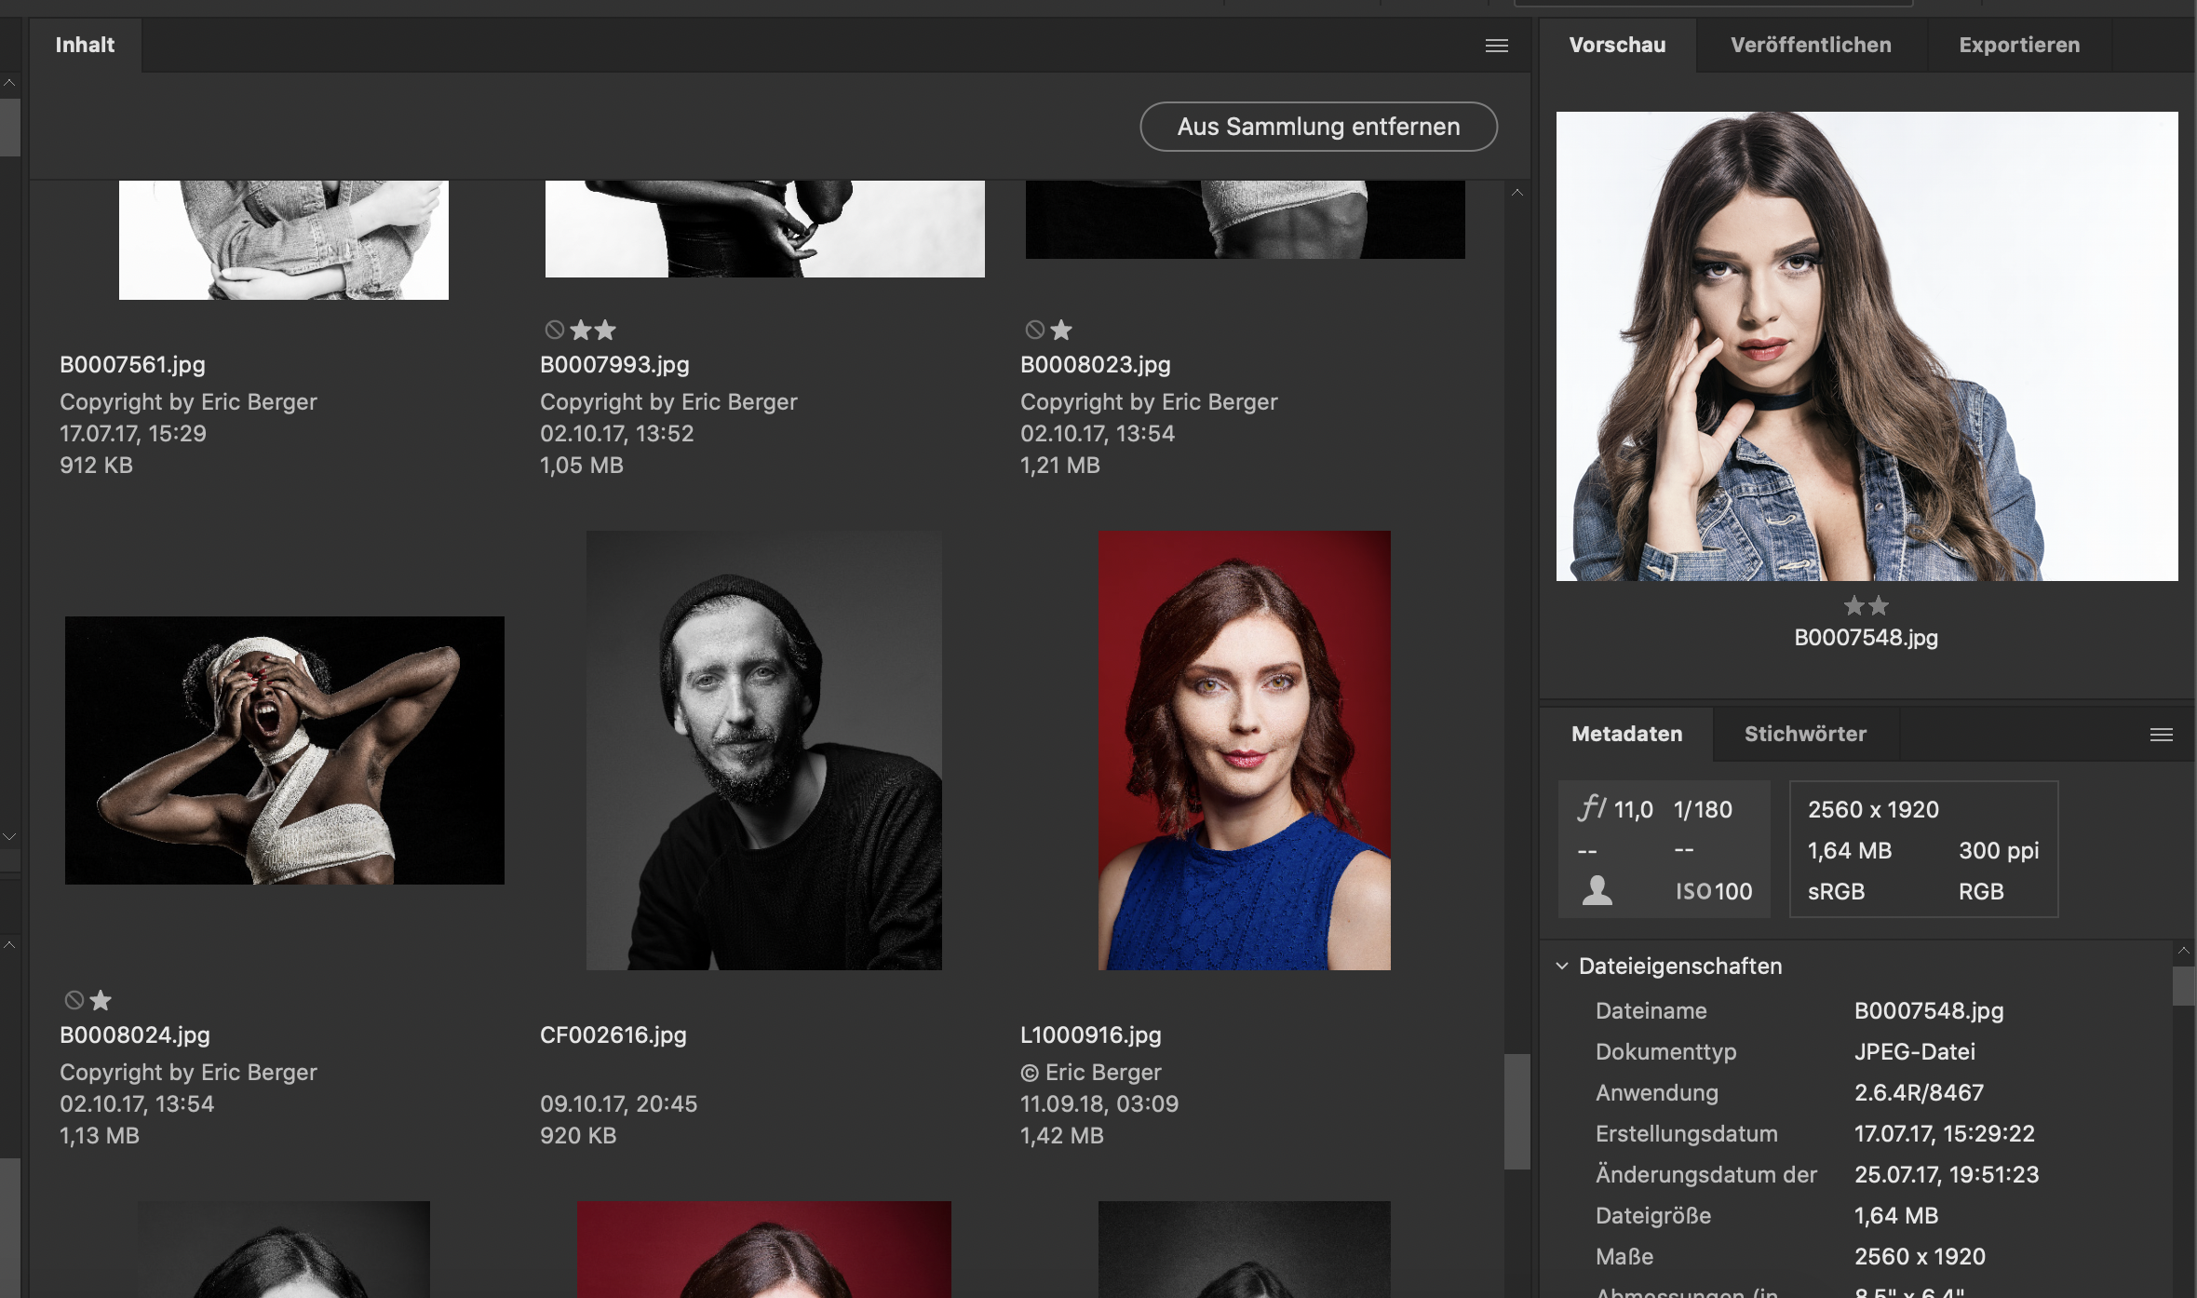Click Dokumenttyp value JPEG-Datei
Screen dimensions: 2197x1298
click(1914, 1052)
